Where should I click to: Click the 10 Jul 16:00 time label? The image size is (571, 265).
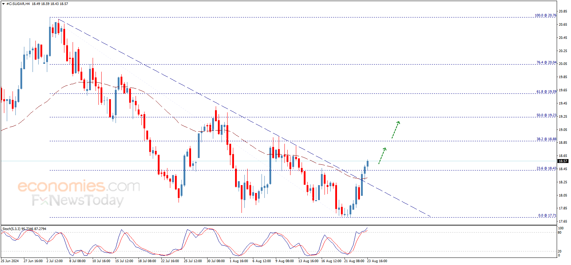coord(101,261)
